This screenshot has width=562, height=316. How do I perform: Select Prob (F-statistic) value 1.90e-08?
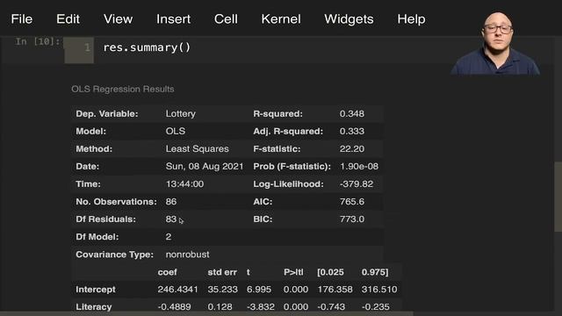point(359,167)
